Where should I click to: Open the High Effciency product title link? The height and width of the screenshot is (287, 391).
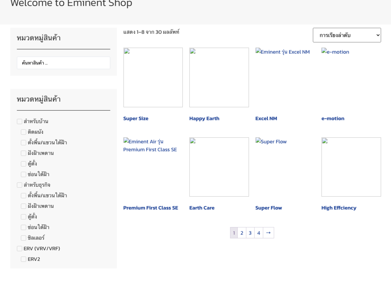[x=339, y=208]
